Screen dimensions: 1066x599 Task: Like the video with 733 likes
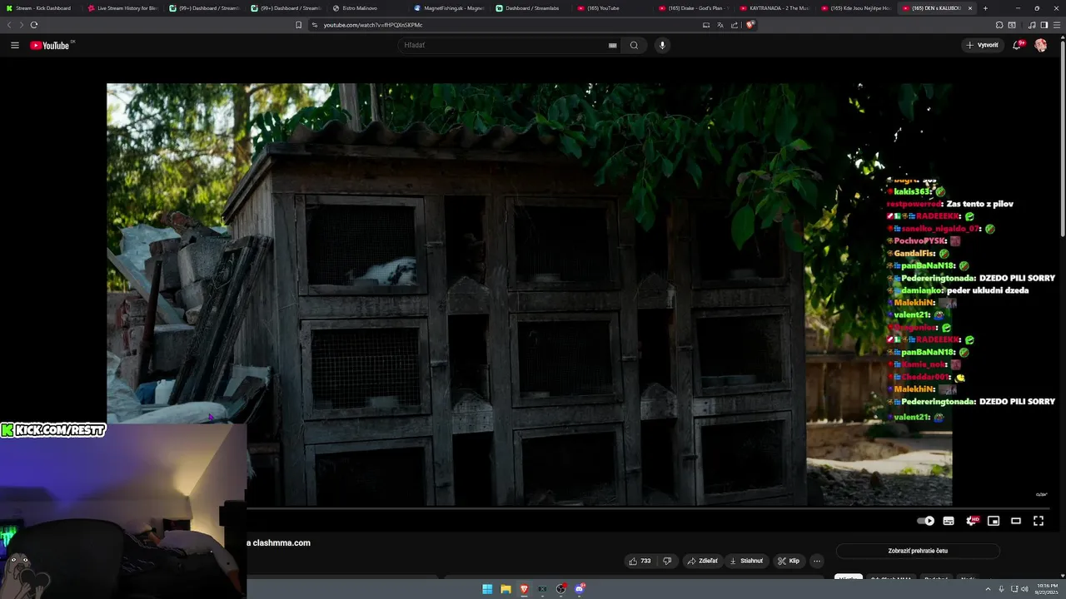640,561
